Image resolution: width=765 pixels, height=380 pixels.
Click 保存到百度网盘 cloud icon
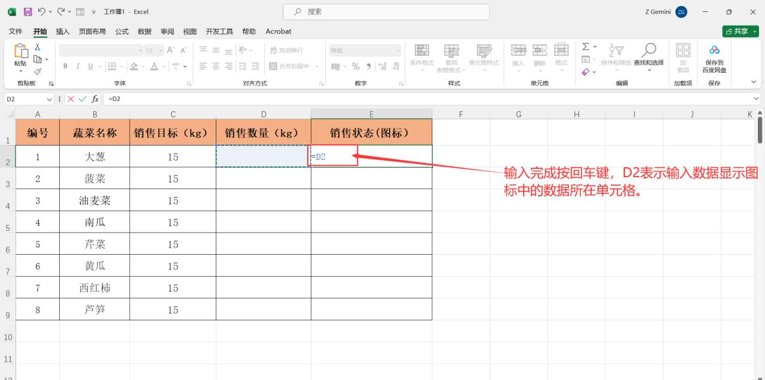pyautogui.click(x=714, y=50)
